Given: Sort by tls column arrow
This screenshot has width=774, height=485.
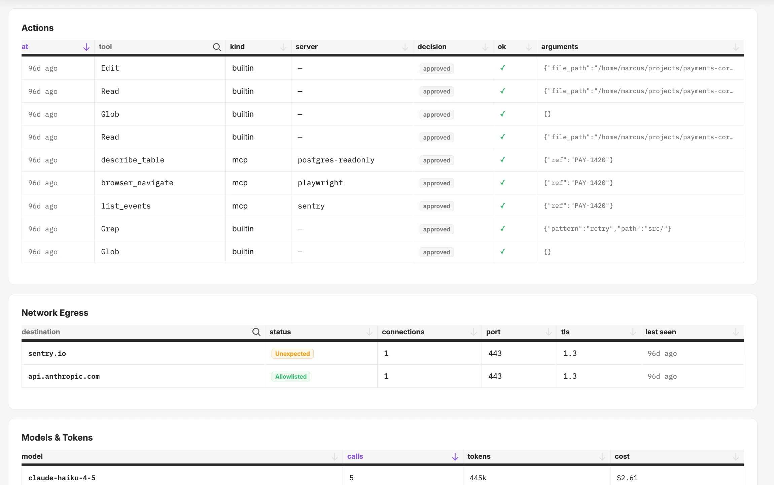Looking at the screenshot, I should click(x=633, y=332).
